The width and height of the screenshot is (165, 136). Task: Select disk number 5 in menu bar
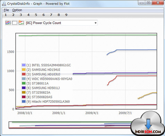36,15
